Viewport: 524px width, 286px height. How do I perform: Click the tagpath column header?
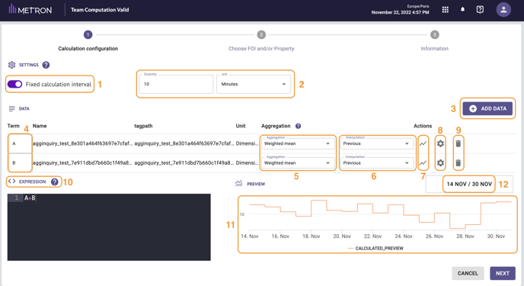(143, 126)
